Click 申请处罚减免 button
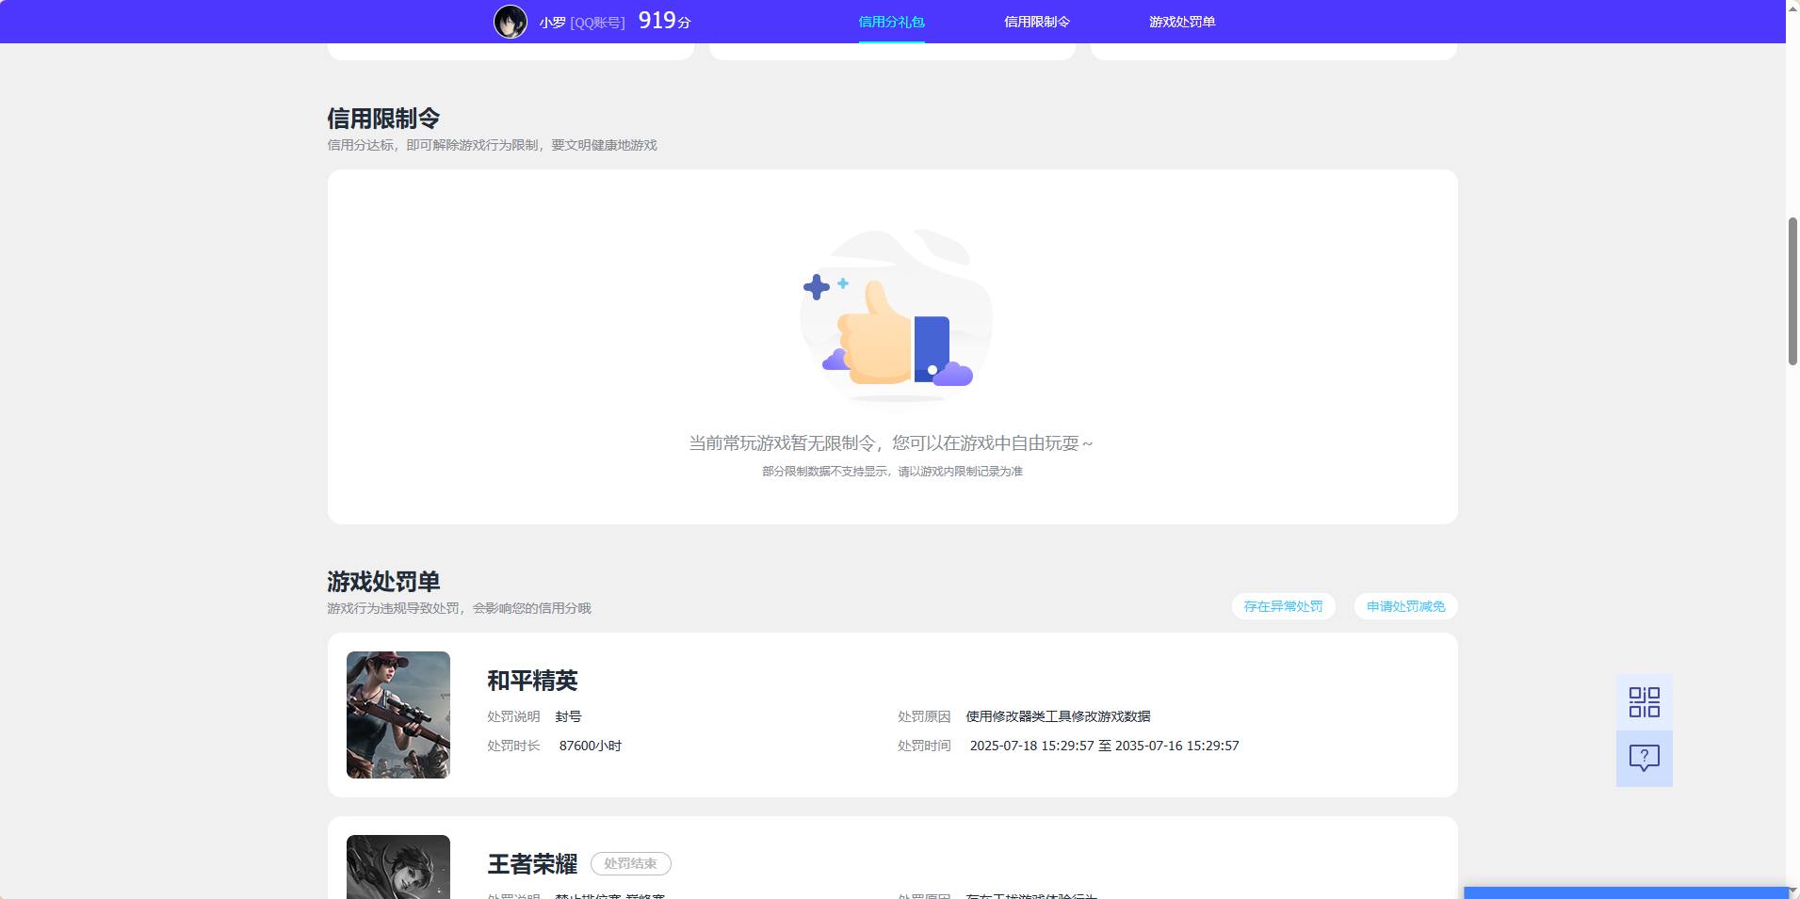Image resolution: width=1800 pixels, height=899 pixels. pyautogui.click(x=1405, y=606)
